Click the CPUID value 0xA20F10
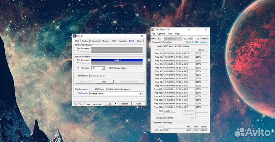Screen dimensions: 275x142 coord(170,118)
